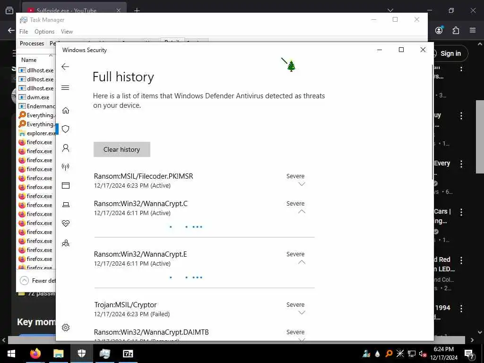Open Device security laptop icon
The image size is (484, 363).
point(65,204)
